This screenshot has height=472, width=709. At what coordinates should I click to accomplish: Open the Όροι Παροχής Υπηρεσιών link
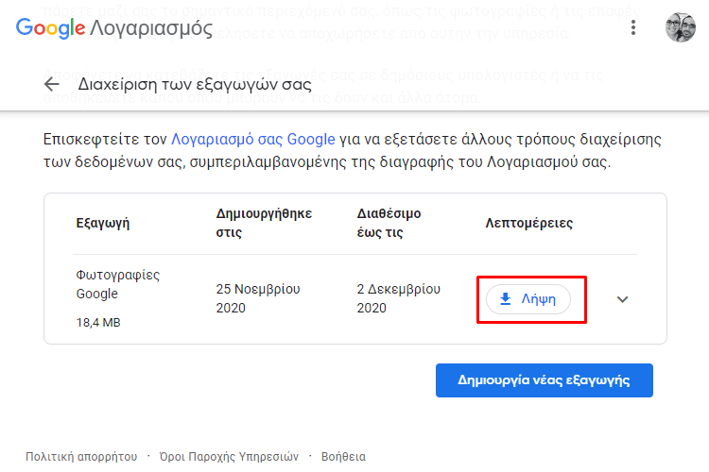(x=229, y=457)
